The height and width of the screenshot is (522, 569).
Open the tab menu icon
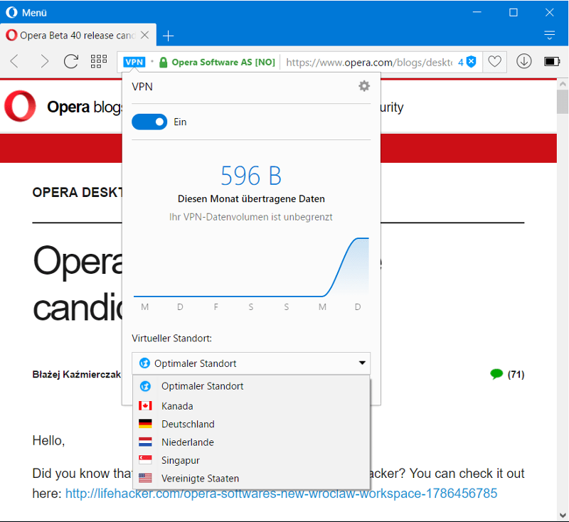pyautogui.click(x=549, y=35)
